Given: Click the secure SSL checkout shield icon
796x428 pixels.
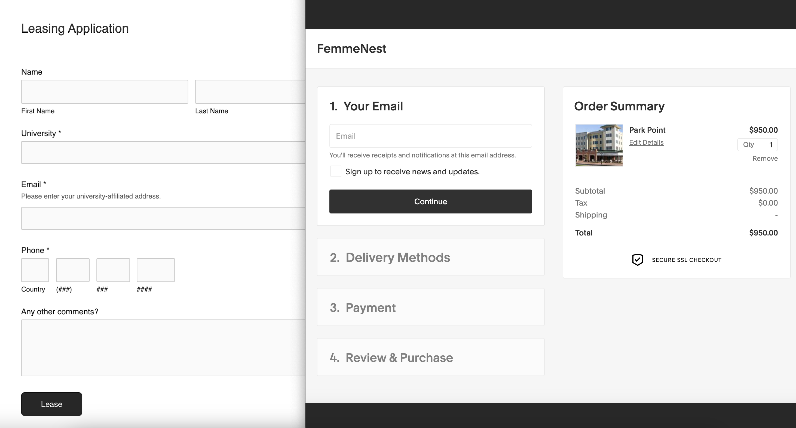Looking at the screenshot, I should click(x=637, y=260).
